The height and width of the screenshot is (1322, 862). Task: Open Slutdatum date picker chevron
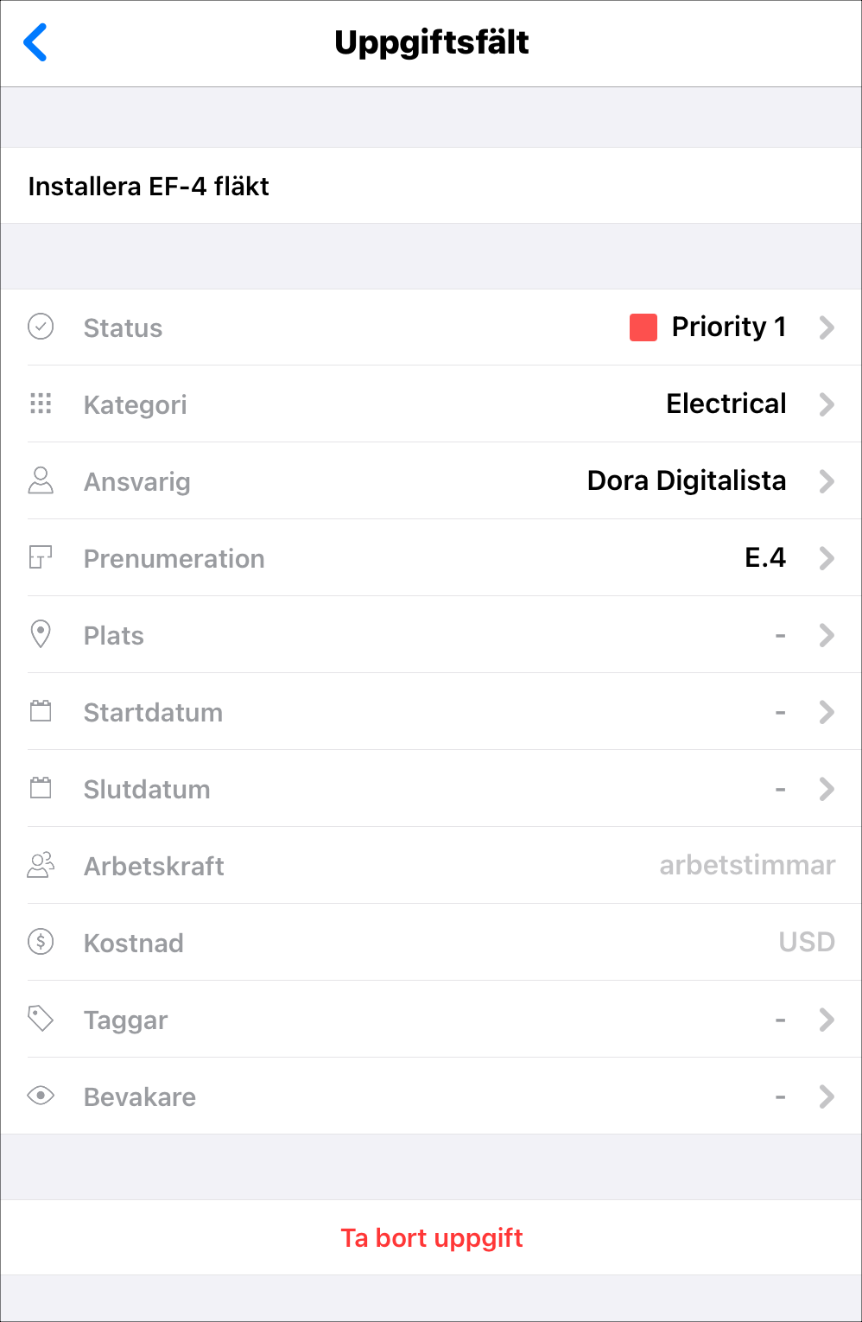827,789
